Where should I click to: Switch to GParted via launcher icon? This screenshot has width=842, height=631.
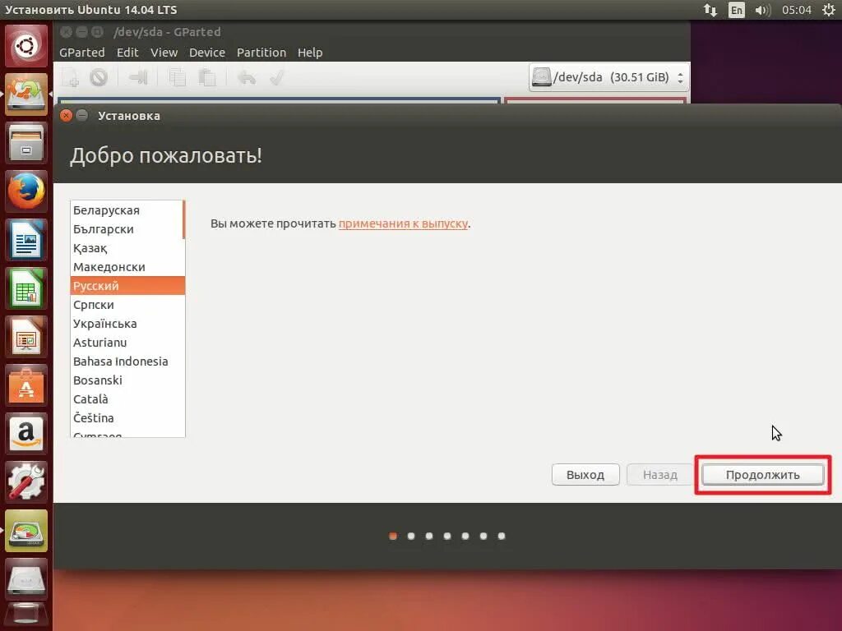click(25, 531)
